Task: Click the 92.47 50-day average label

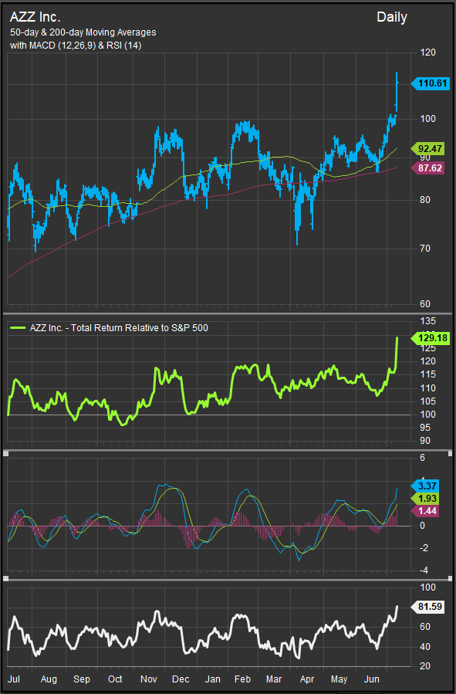Action: click(x=427, y=149)
